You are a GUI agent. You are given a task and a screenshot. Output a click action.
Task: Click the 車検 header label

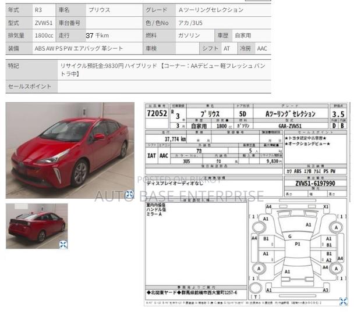tap(151, 48)
